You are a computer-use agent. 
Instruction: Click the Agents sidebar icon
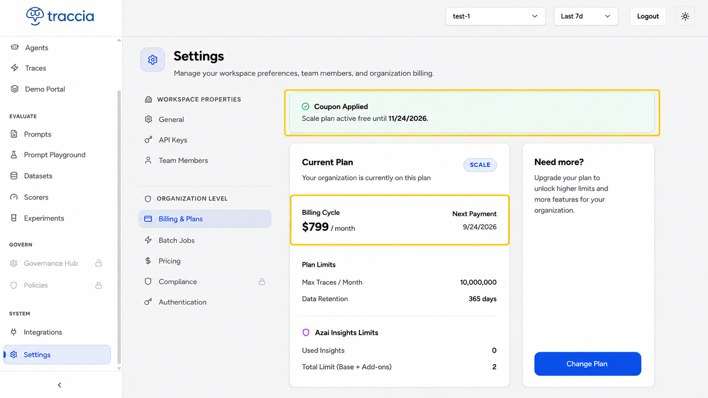point(15,47)
